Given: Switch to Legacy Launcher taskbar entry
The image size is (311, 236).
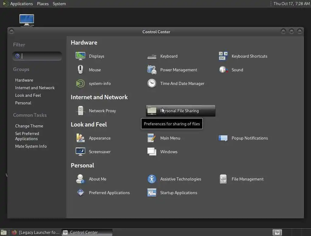Looking at the screenshot, I should point(36,232).
